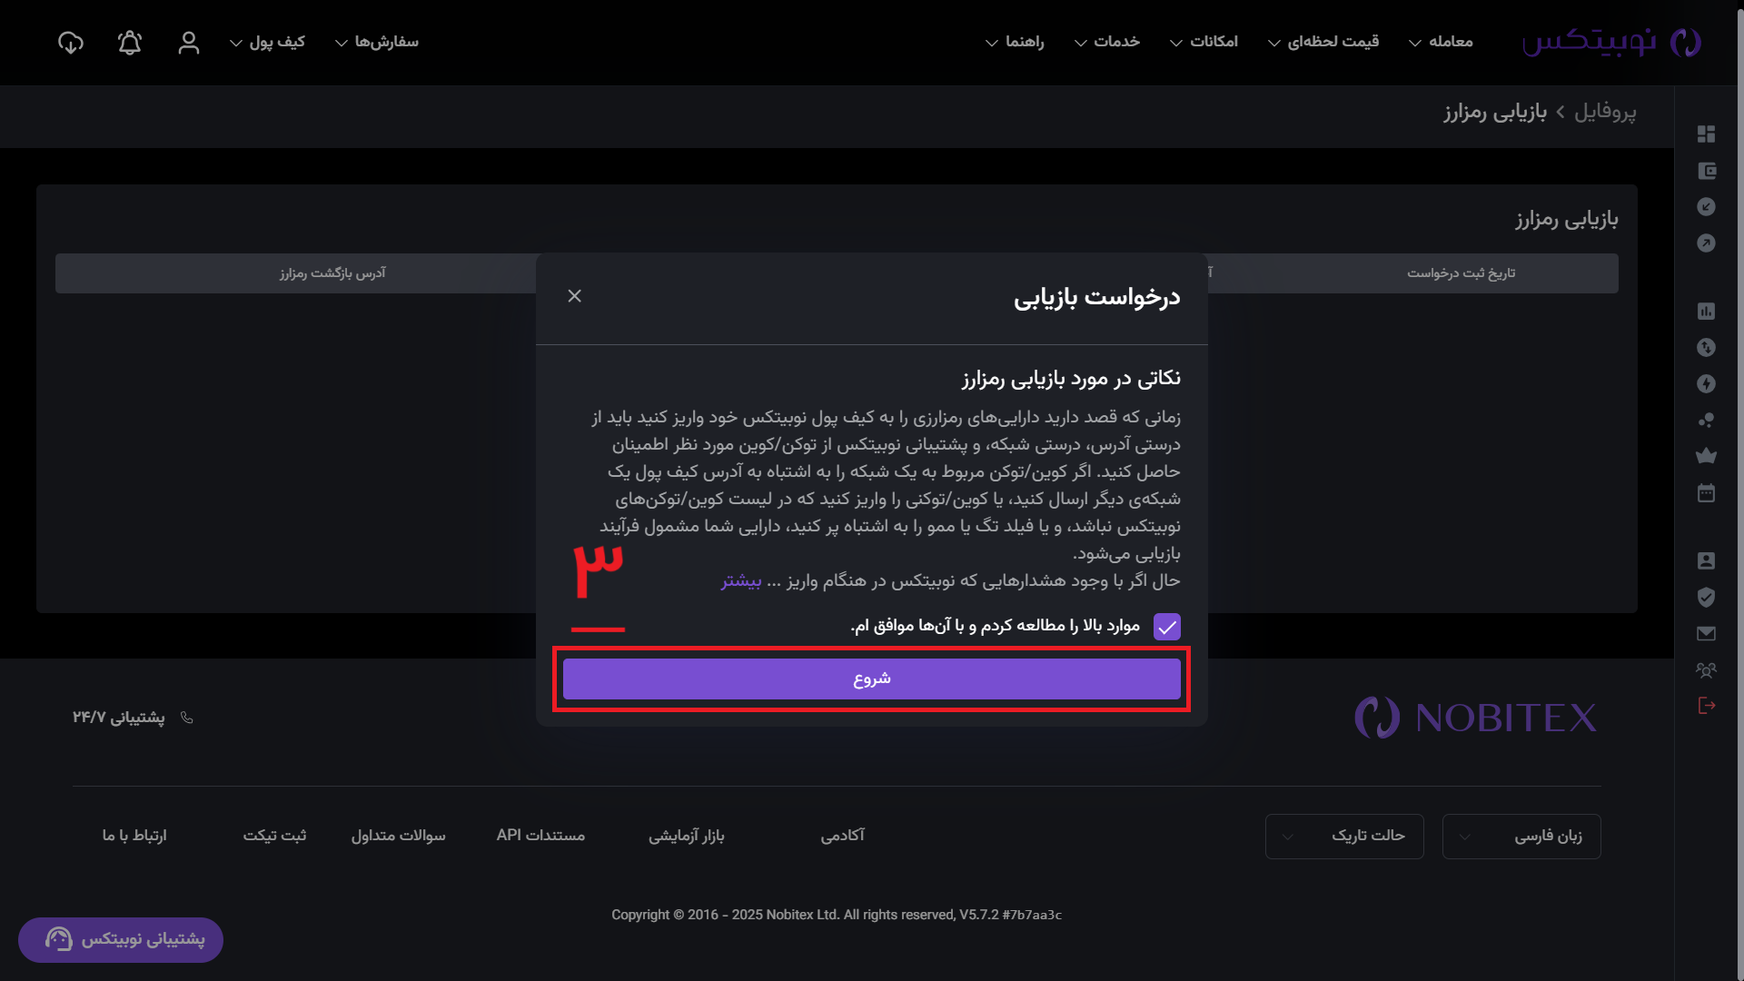This screenshot has width=1744, height=981.
Task: Click the browser vertical scrollbar
Action: (x=1739, y=490)
